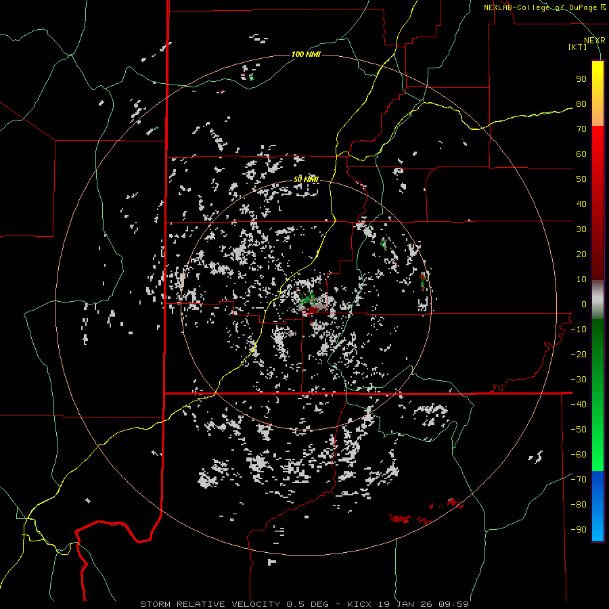This screenshot has width=609, height=609.
Task: Click the "20" scale value
Action: [x=581, y=254]
